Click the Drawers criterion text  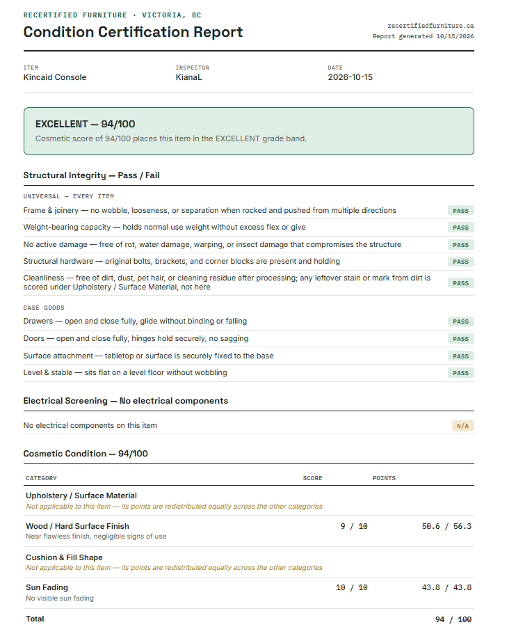(135, 321)
